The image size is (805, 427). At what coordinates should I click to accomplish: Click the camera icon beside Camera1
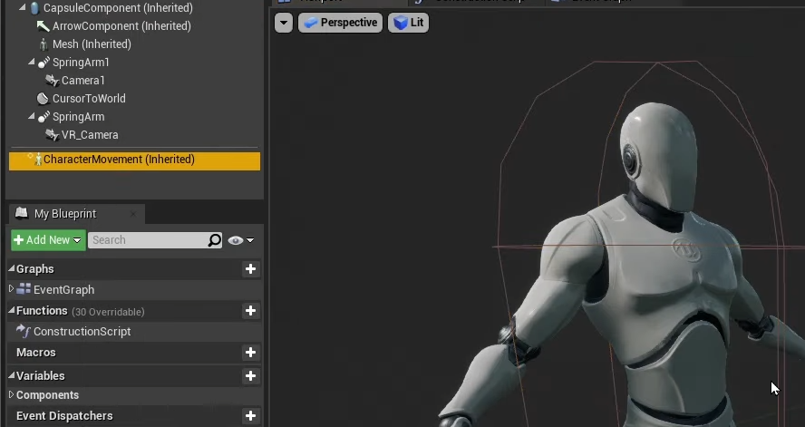click(52, 80)
